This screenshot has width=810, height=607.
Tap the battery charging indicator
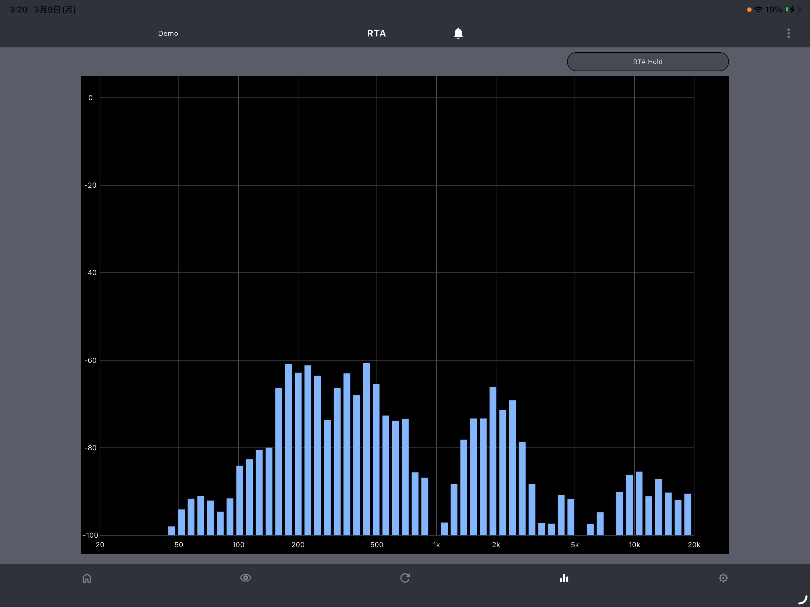tap(793, 9)
